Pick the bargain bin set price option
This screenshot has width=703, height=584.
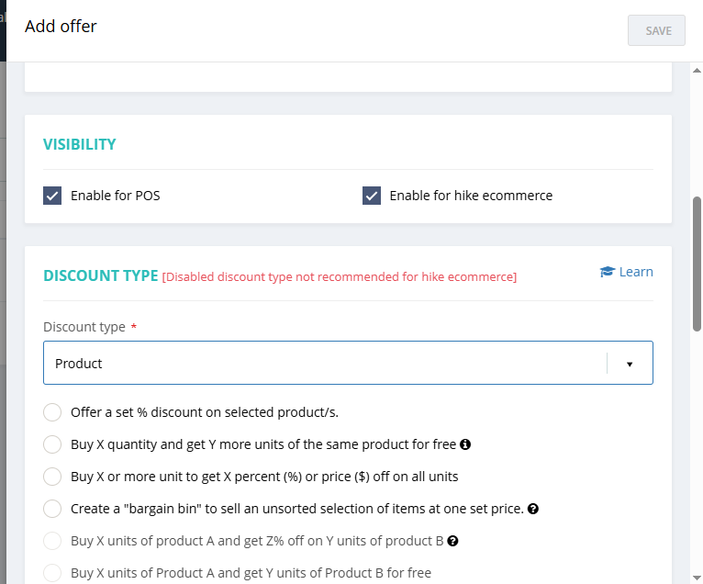52,509
